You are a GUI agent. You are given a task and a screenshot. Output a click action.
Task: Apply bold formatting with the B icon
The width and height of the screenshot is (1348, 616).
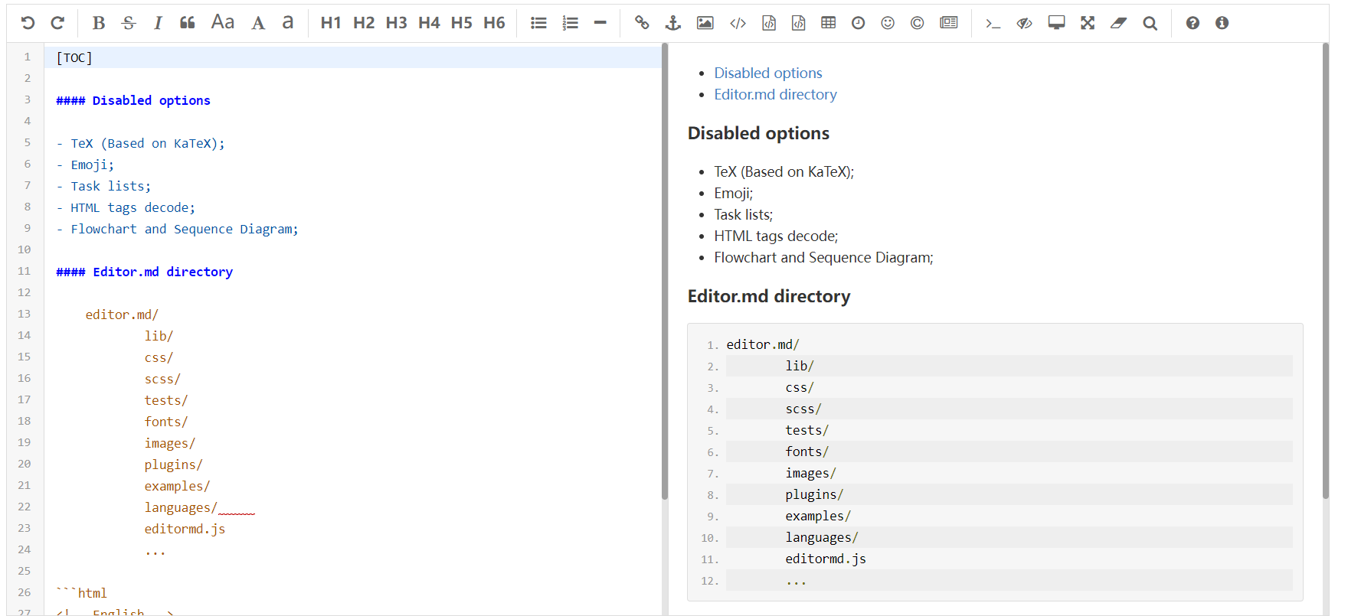point(98,23)
